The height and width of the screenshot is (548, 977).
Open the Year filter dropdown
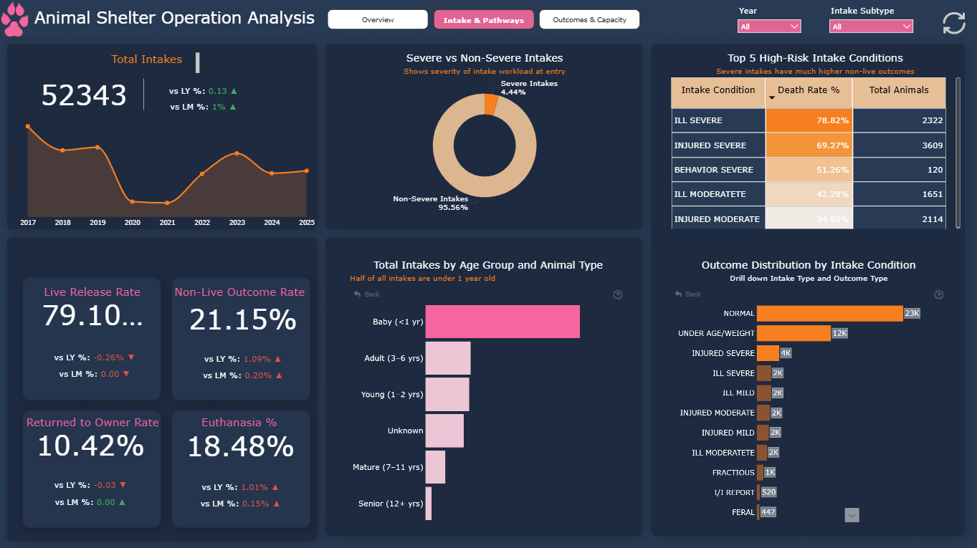coord(769,27)
